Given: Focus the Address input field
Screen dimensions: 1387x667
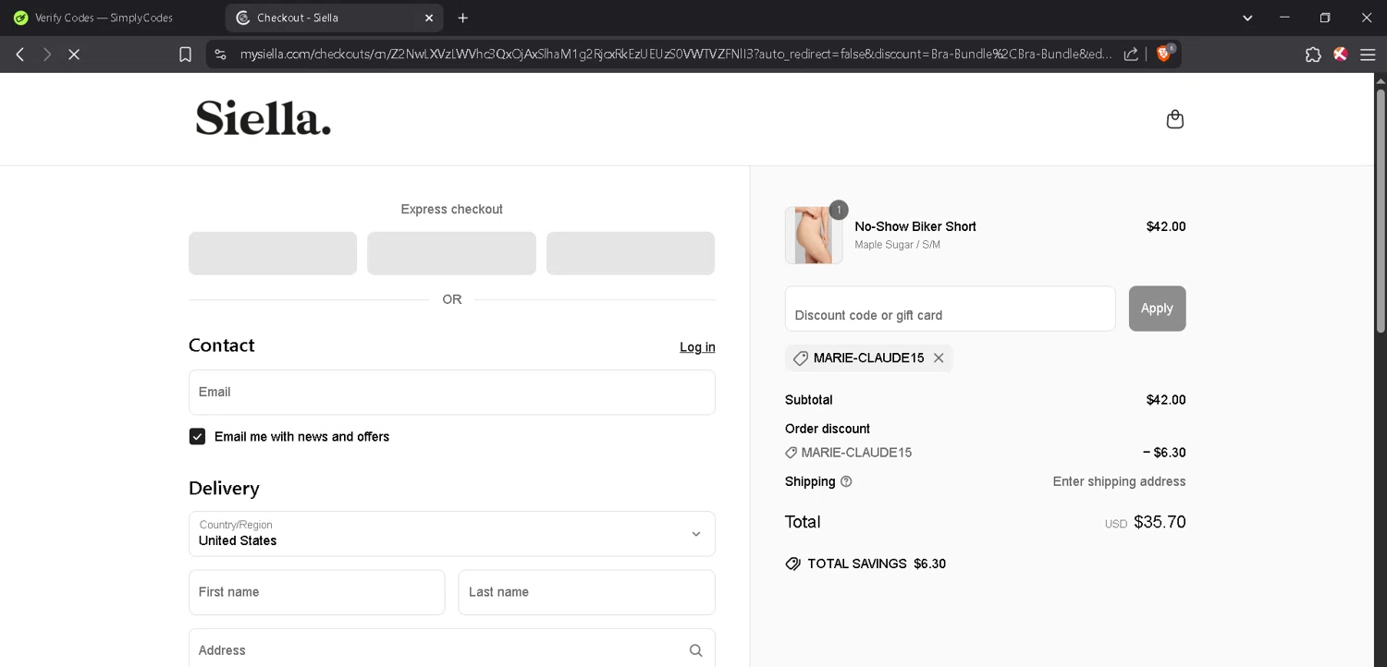Looking at the screenshot, I should [451, 649].
